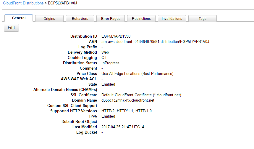Click the Price Class value Use All Edge Locations
This screenshot has width=254, height=149.
coord(137,74)
